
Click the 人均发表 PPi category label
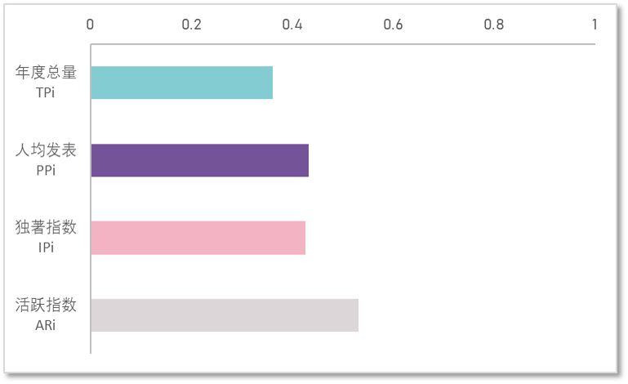click(46, 159)
